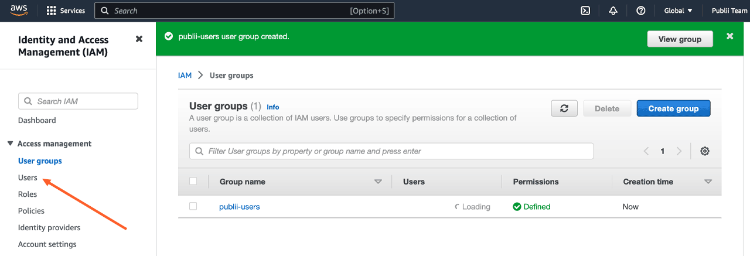Refresh the user groups list
This screenshot has height=256, width=750.
click(x=564, y=108)
